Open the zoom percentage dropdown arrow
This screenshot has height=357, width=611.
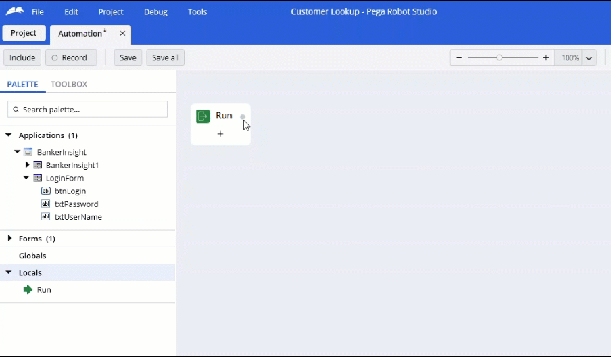(x=589, y=58)
